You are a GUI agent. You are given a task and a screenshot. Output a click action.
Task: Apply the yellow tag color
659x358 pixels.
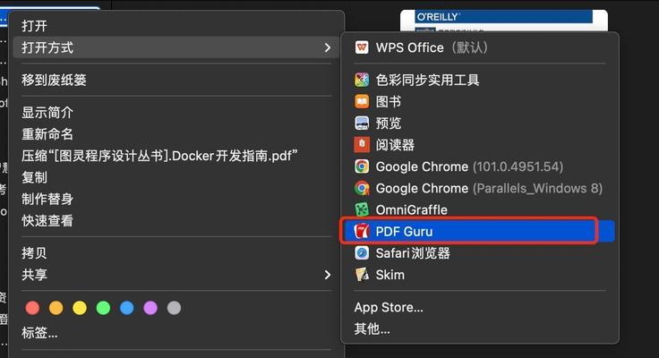(x=80, y=308)
